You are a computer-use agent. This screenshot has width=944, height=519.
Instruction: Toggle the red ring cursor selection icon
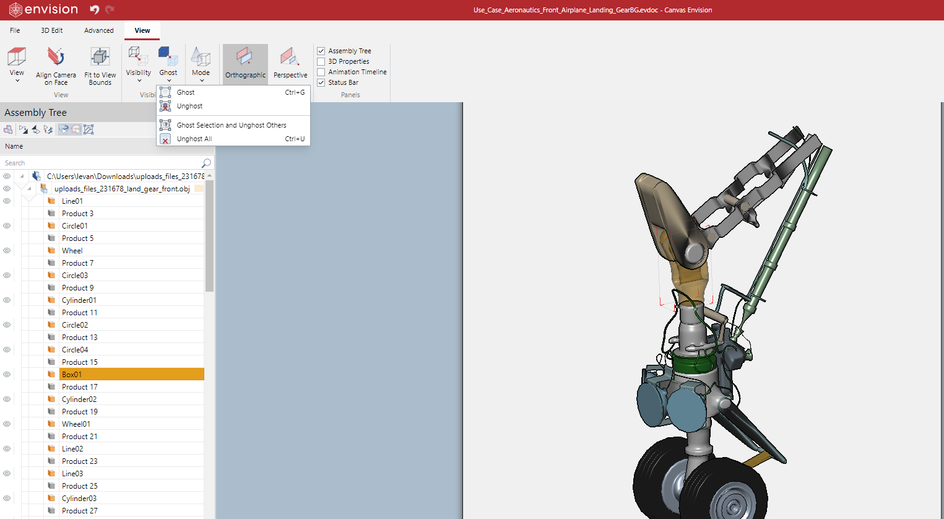pos(76,129)
